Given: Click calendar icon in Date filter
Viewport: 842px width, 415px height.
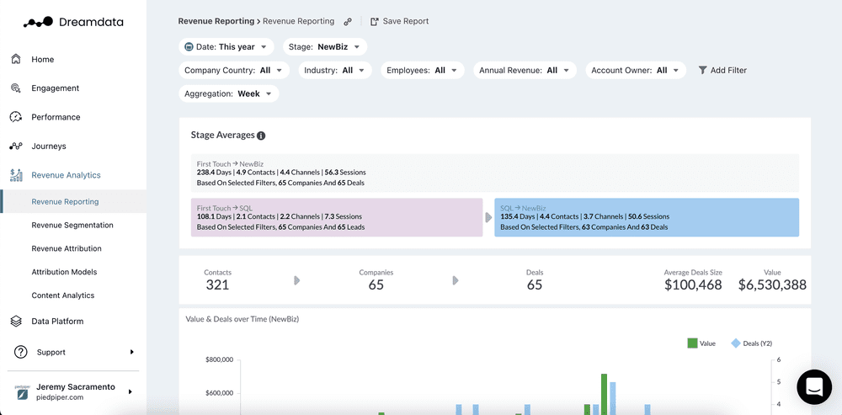Looking at the screenshot, I should click(189, 46).
